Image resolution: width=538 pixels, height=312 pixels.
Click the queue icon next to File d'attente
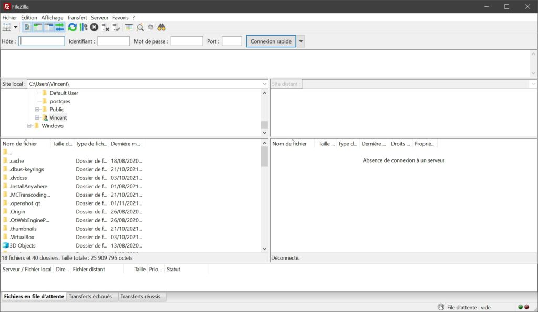tap(441, 307)
